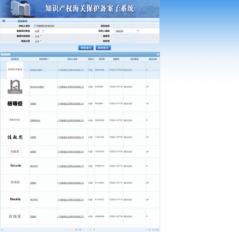Click the collapse icon on the 备案查询 grid header
239x232 pixels.
[x=158, y=54]
